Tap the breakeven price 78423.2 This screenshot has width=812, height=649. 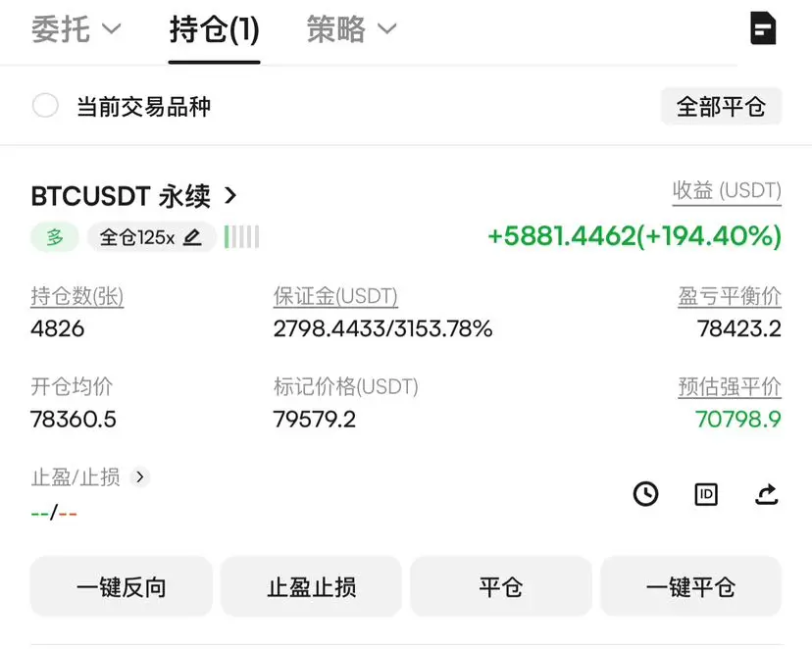(739, 328)
